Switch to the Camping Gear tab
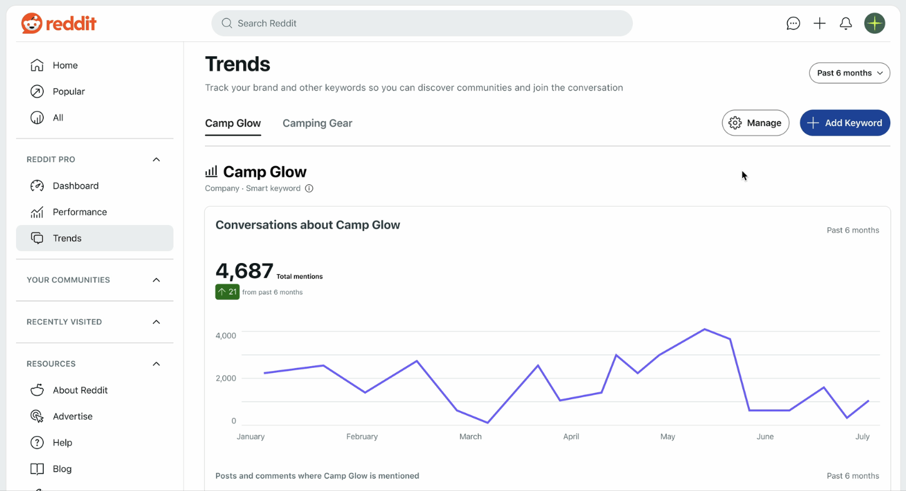The width and height of the screenshot is (906, 491). coord(317,123)
